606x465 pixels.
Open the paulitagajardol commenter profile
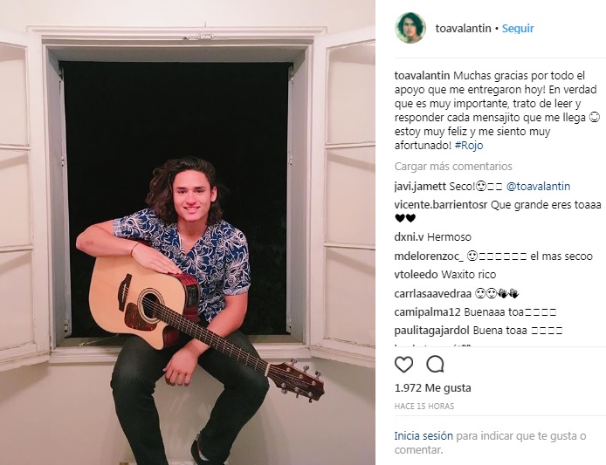[x=431, y=331]
